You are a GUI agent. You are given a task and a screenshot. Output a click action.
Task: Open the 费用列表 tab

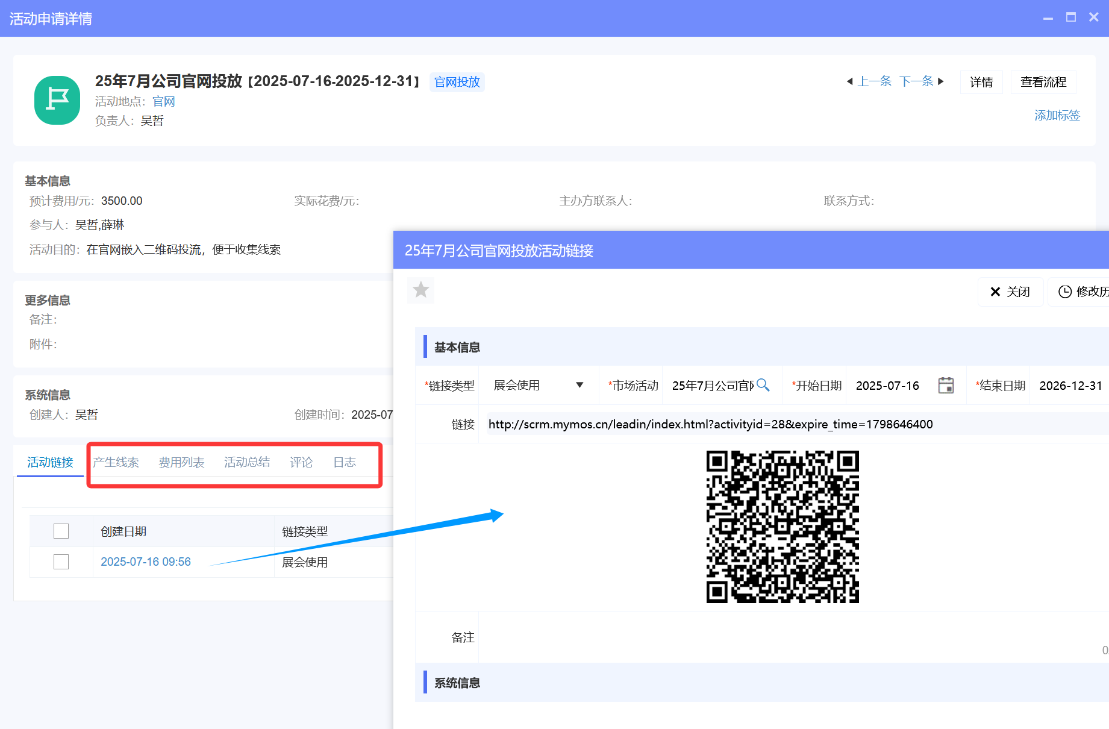click(x=181, y=462)
